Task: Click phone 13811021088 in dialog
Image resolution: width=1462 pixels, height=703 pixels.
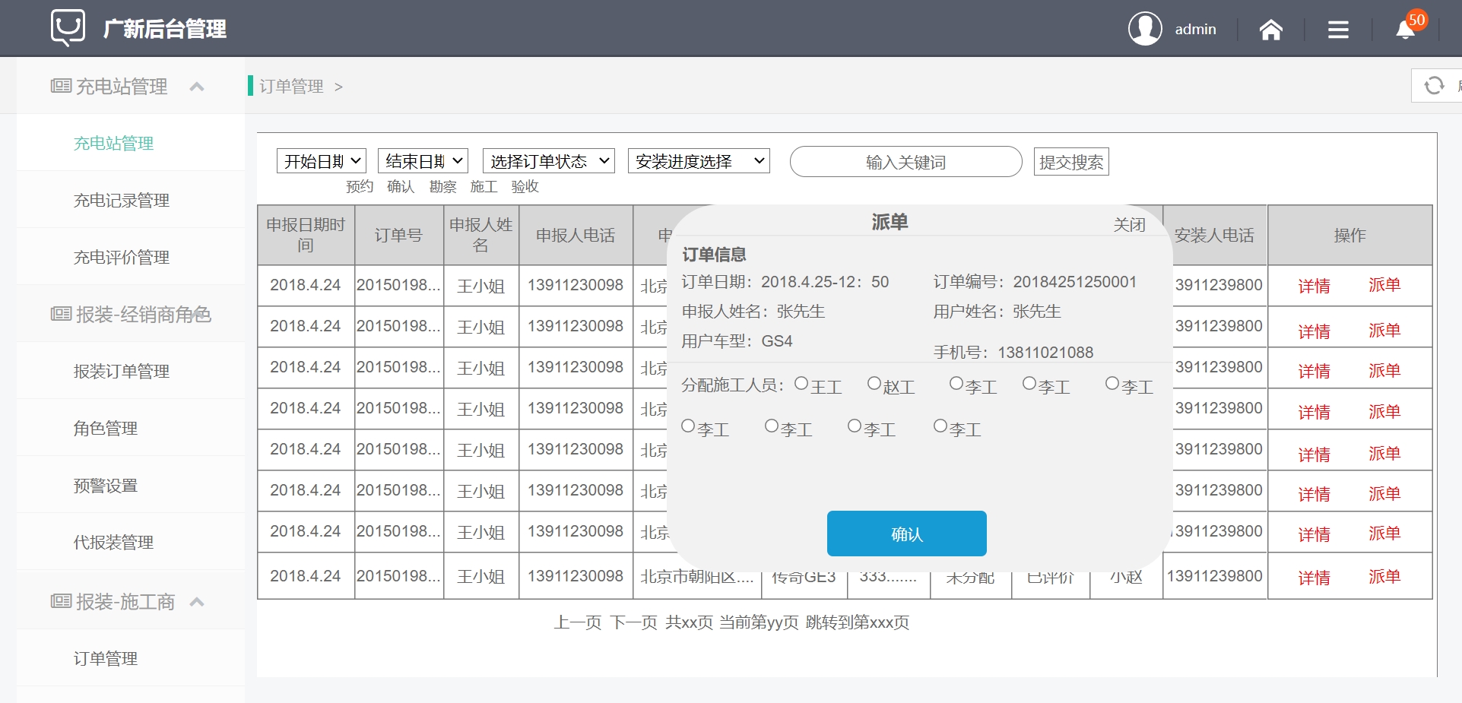Action: (x=1045, y=353)
